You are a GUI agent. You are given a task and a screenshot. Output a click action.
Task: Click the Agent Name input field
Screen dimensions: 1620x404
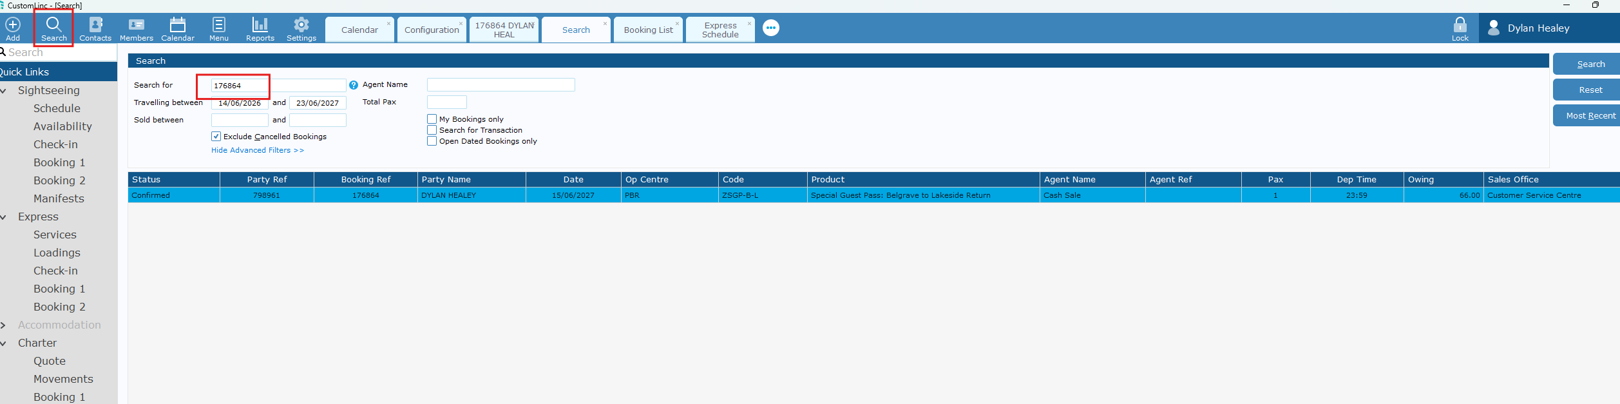coord(500,85)
